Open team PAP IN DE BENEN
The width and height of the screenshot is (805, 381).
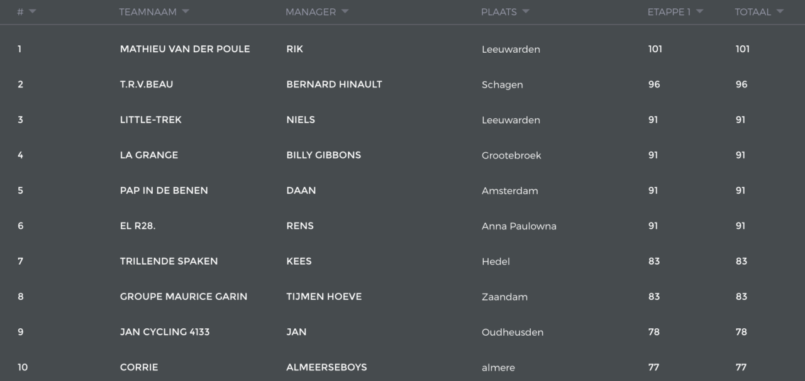164,190
